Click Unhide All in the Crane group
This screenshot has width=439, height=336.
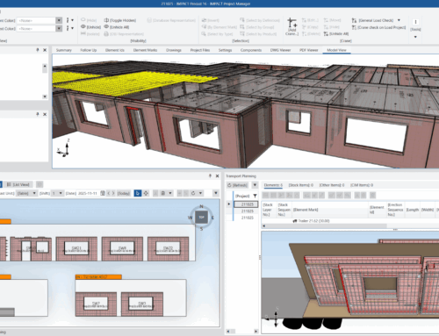tap(336, 34)
